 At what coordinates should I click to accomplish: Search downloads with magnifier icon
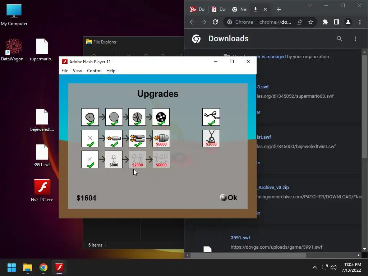pos(339,39)
